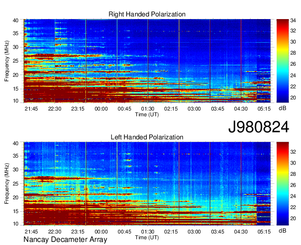This screenshot has width=301, height=245.
Task: Click the 26 dB value on Left Handed colorbar
Action: tap(293, 185)
